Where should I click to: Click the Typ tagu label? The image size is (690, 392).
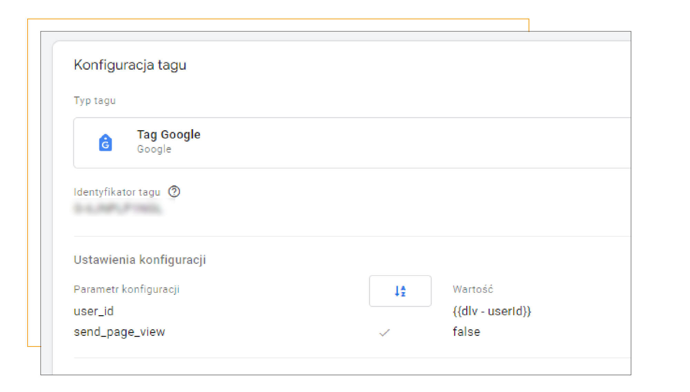(x=95, y=101)
